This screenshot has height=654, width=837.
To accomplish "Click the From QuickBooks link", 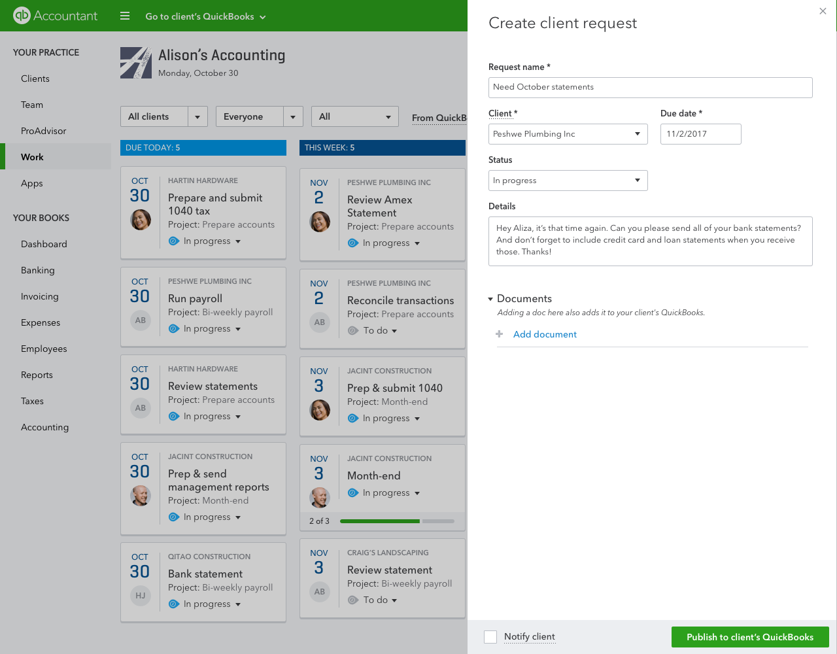I will pyautogui.click(x=439, y=118).
